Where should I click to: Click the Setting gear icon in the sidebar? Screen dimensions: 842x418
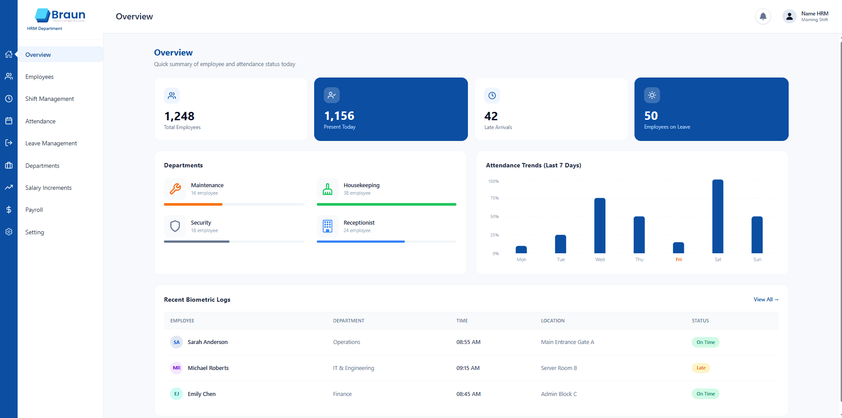(x=9, y=232)
